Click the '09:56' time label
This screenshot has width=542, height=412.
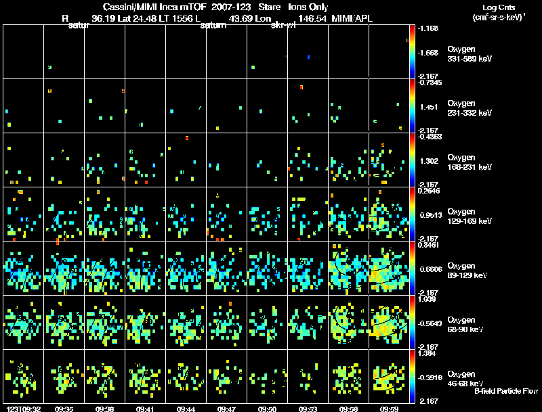pyautogui.click(x=348, y=409)
